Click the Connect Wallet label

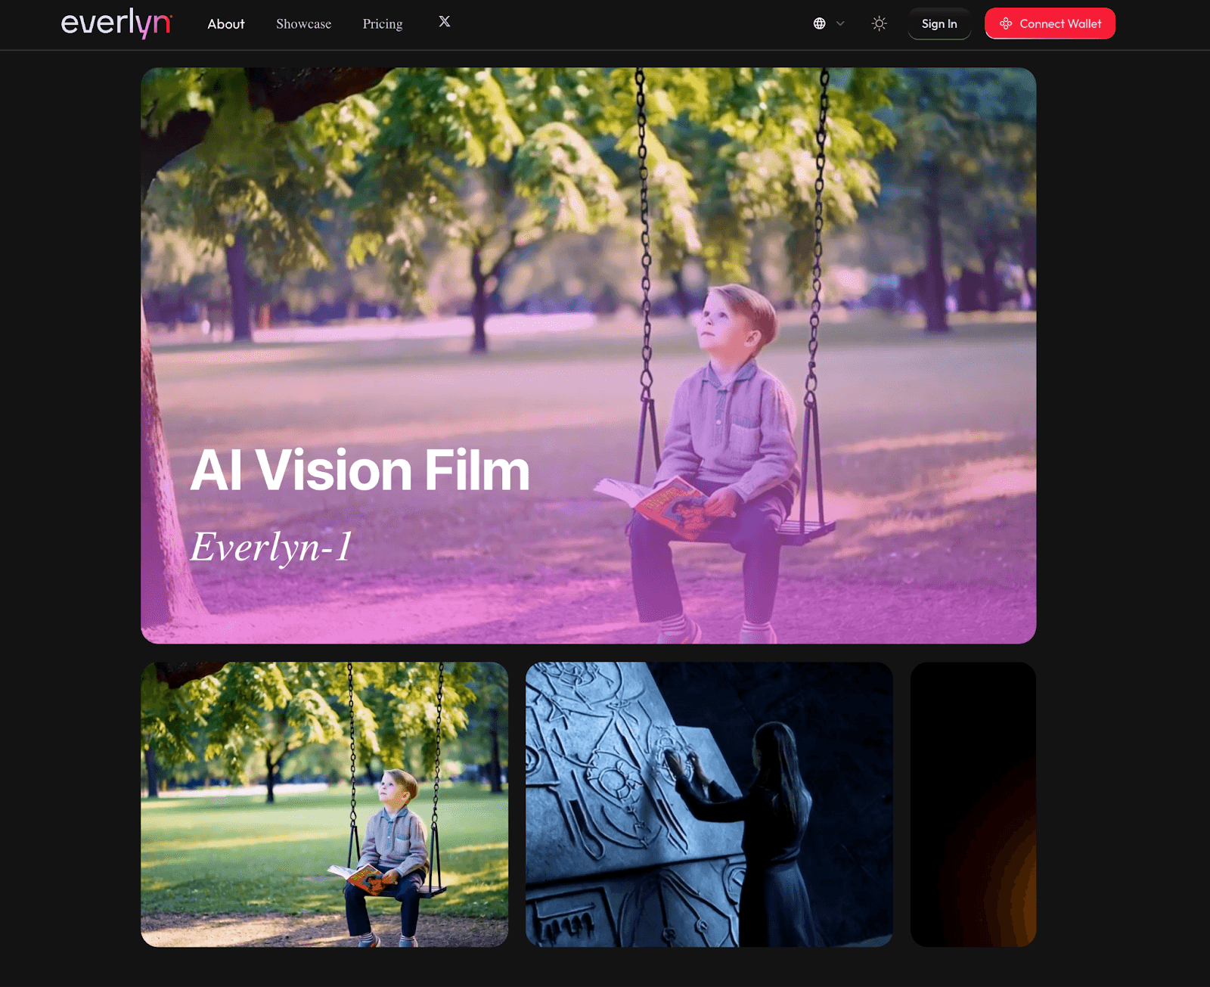1060,24
